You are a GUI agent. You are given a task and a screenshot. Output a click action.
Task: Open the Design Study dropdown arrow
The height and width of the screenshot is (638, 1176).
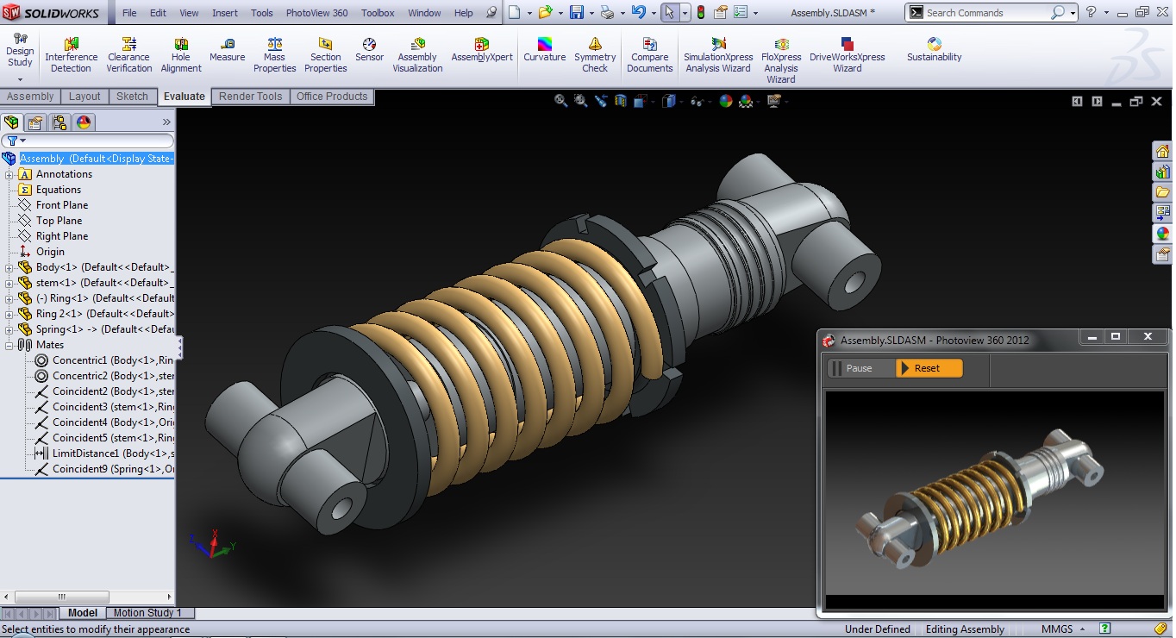(20, 79)
